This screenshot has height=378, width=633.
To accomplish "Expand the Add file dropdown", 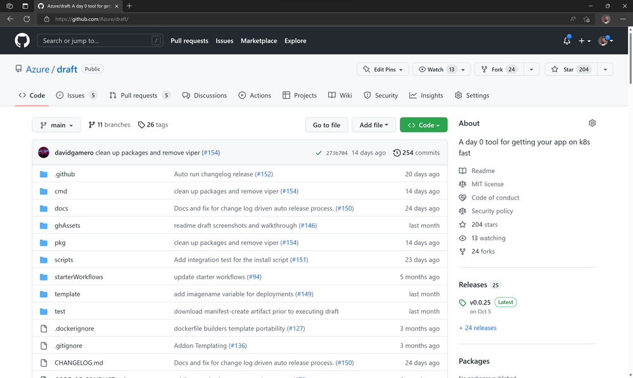I will [x=373, y=125].
